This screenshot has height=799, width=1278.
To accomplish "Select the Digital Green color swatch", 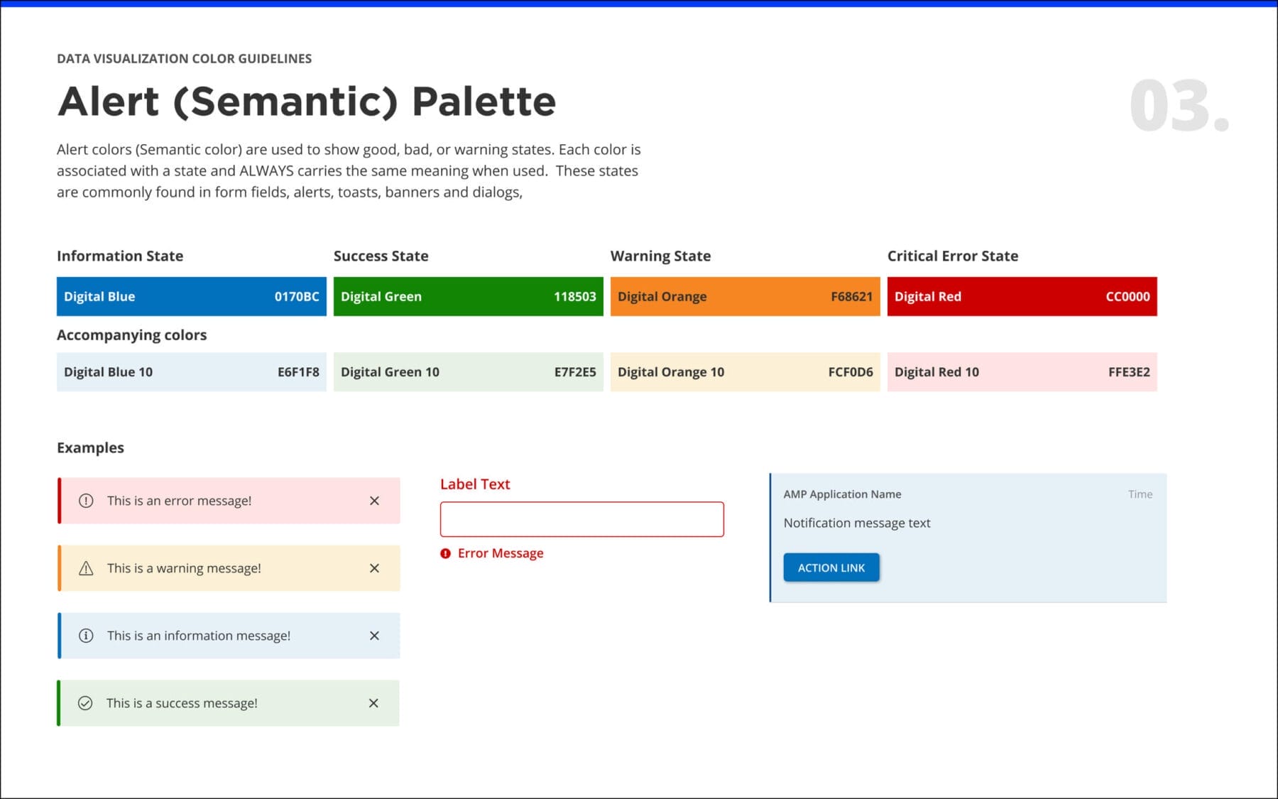I will tap(467, 296).
